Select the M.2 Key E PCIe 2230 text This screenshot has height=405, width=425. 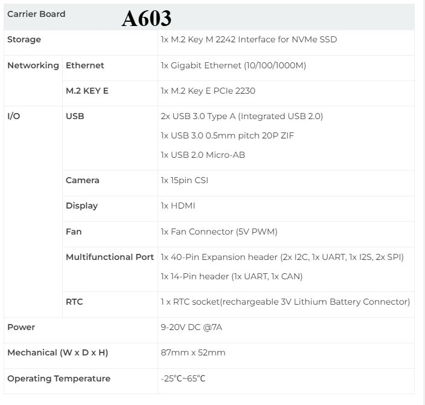208,91
